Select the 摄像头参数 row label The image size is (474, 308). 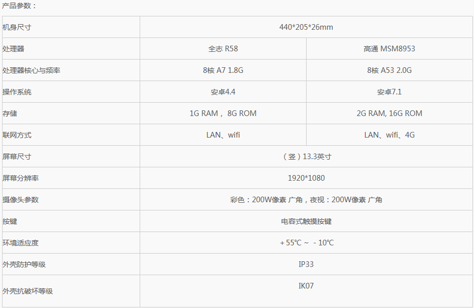pyautogui.click(x=21, y=200)
